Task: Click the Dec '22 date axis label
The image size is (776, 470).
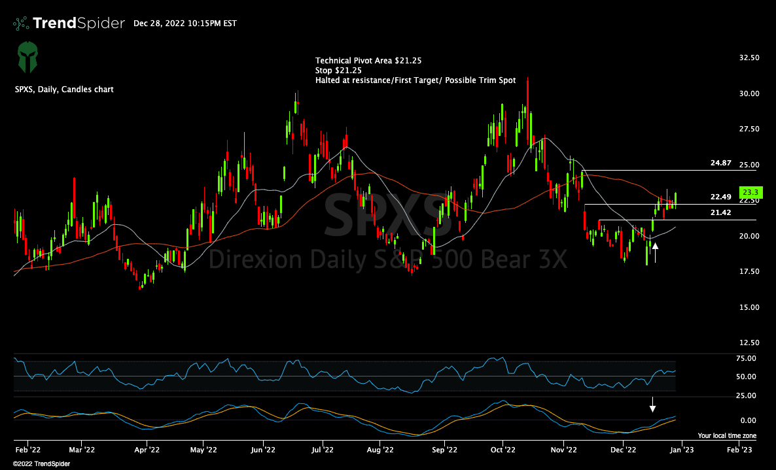Action: click(623, 450)
